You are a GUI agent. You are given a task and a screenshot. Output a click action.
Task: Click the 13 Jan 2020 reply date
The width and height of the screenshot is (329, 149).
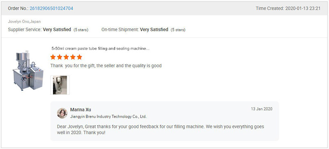[262, 109]
